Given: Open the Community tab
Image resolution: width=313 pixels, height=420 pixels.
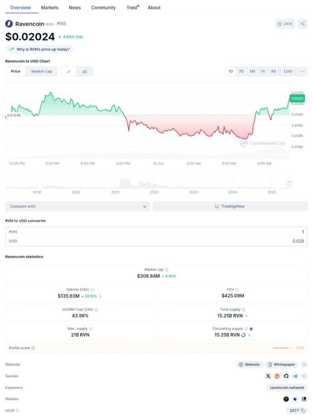Looking at the screenshot, I should coord(103,7).
